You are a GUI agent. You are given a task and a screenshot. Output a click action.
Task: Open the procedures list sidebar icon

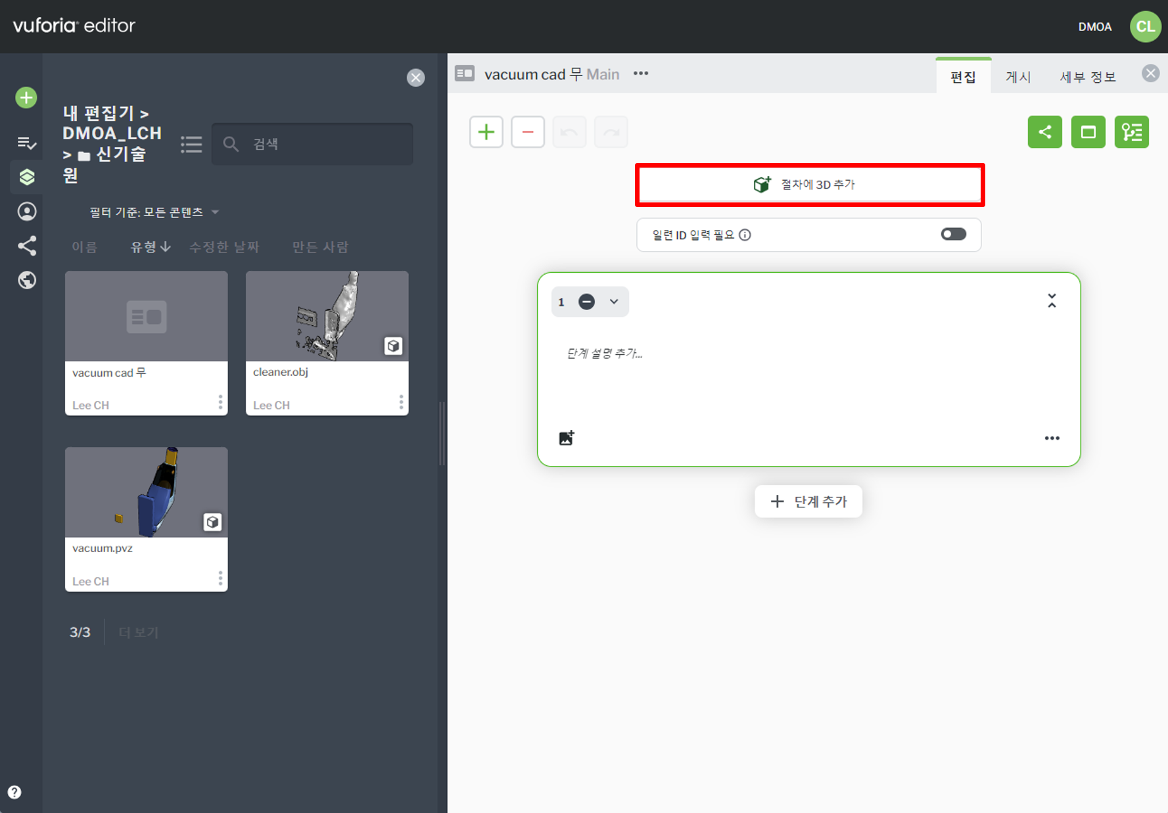tap(26, 143)
